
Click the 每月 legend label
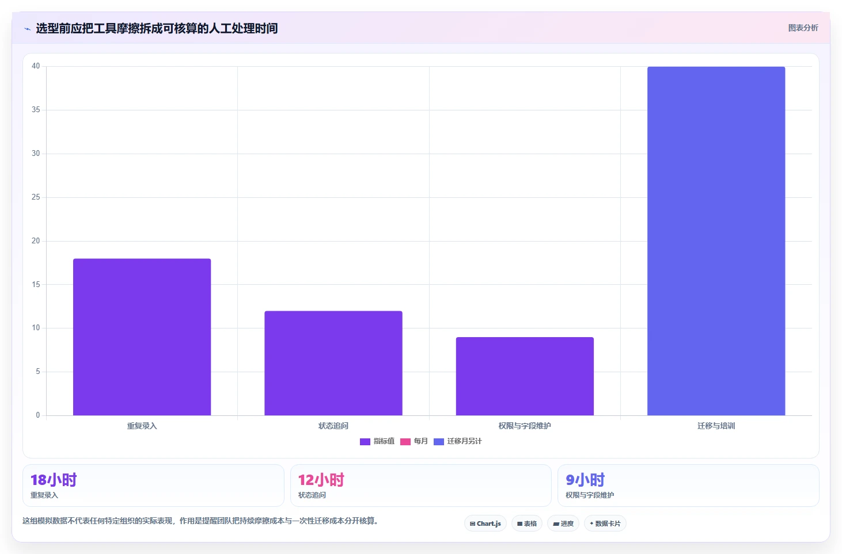[421, 441]
